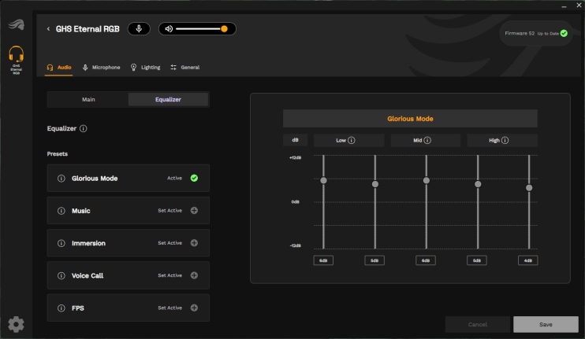Set the Music preset active

194,211
